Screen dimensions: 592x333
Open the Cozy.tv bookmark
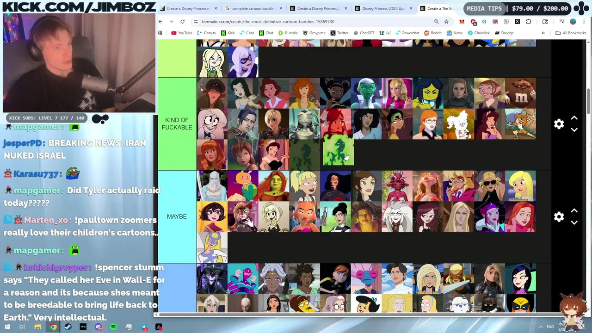click(206, 33)
